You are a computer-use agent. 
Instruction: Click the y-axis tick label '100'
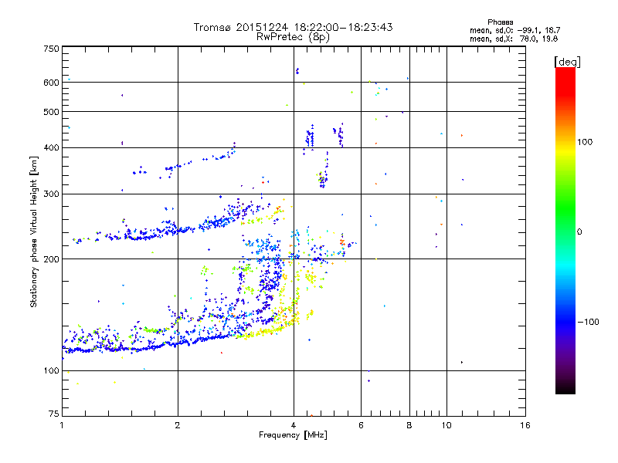click(51, 370)
